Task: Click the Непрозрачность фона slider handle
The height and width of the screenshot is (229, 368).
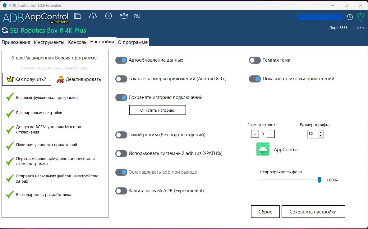Action: (x=319, y=180)
